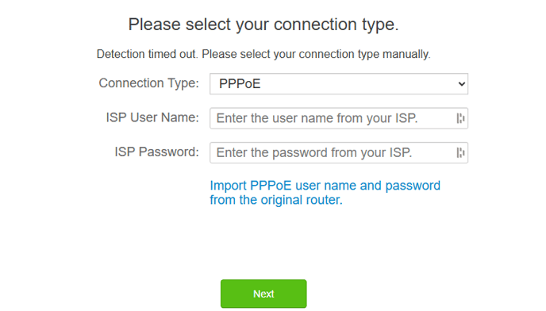Select the PPPoE text in the combo box

(x=240, y=84)
